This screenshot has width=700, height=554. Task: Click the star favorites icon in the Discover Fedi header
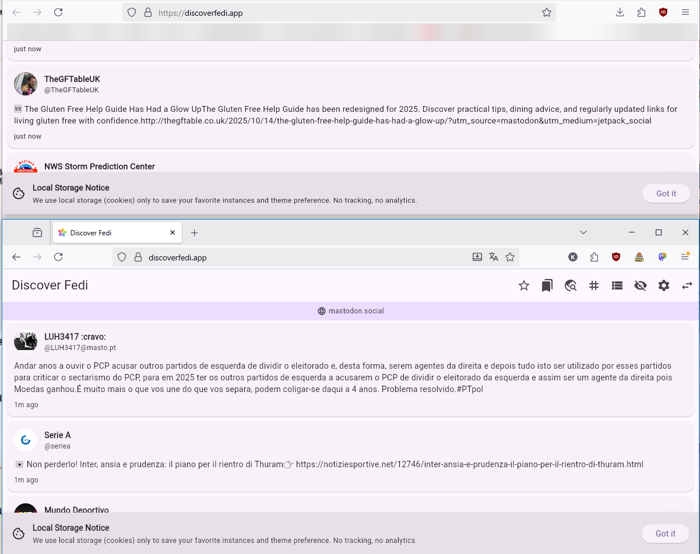(x=524, y=285)
